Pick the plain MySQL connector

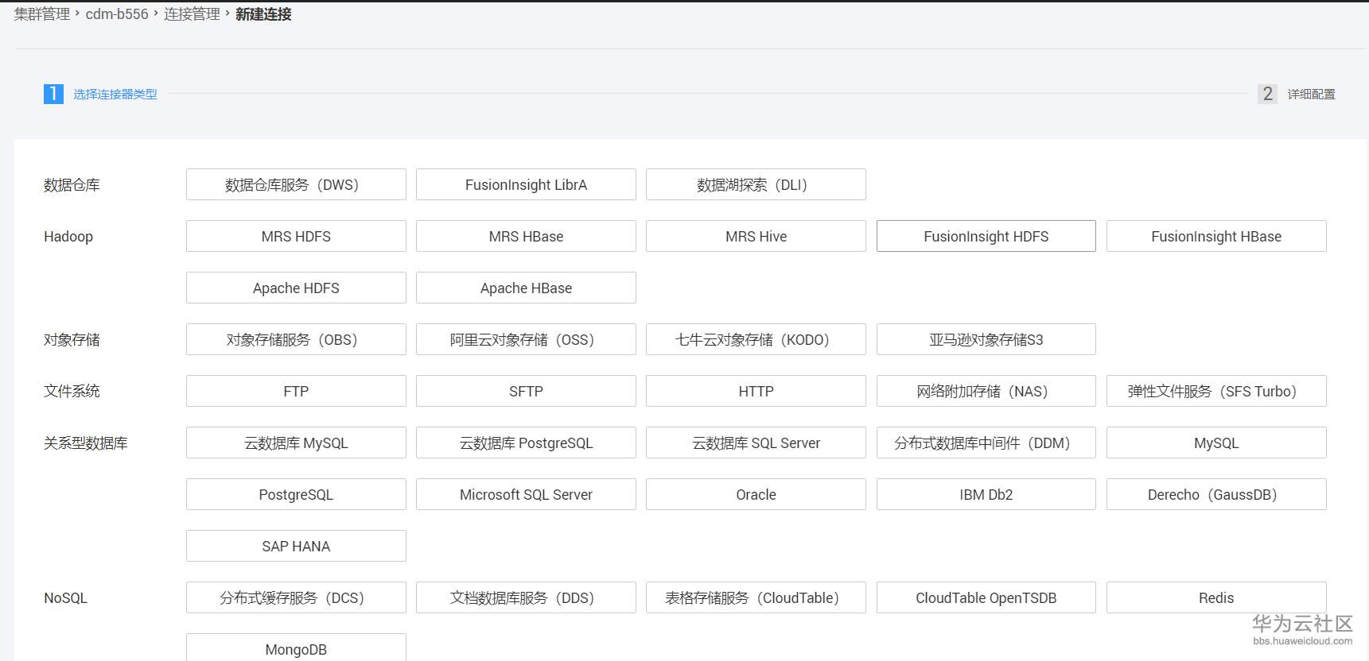1216,443
